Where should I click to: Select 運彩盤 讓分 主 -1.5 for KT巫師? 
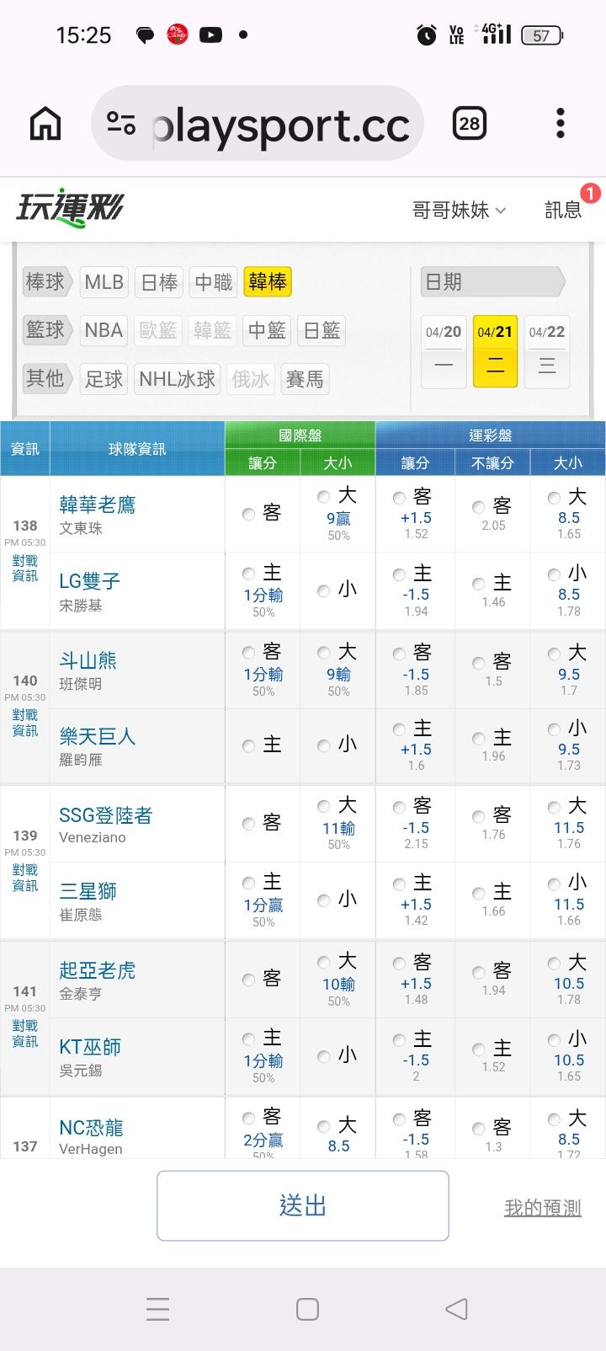pos(400,1039)
